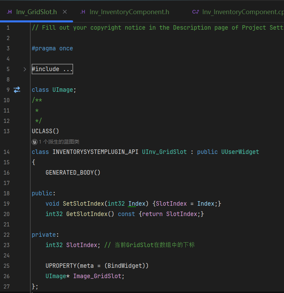284x293 pixels.
Task: Click the header icon on Inv_InventoryComponent.h tab
Action: (x=83, y=12)
